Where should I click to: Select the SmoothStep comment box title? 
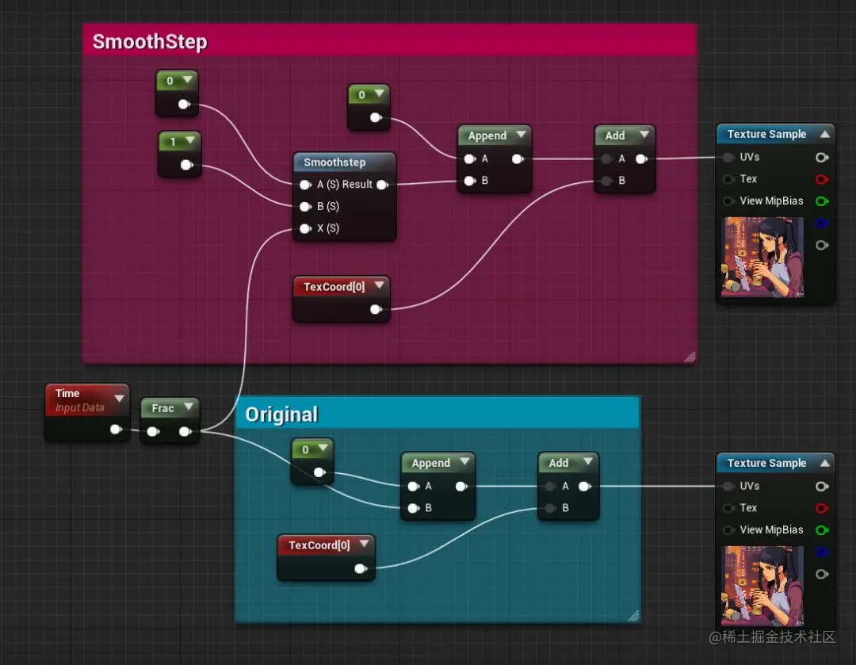pos(150,41)
